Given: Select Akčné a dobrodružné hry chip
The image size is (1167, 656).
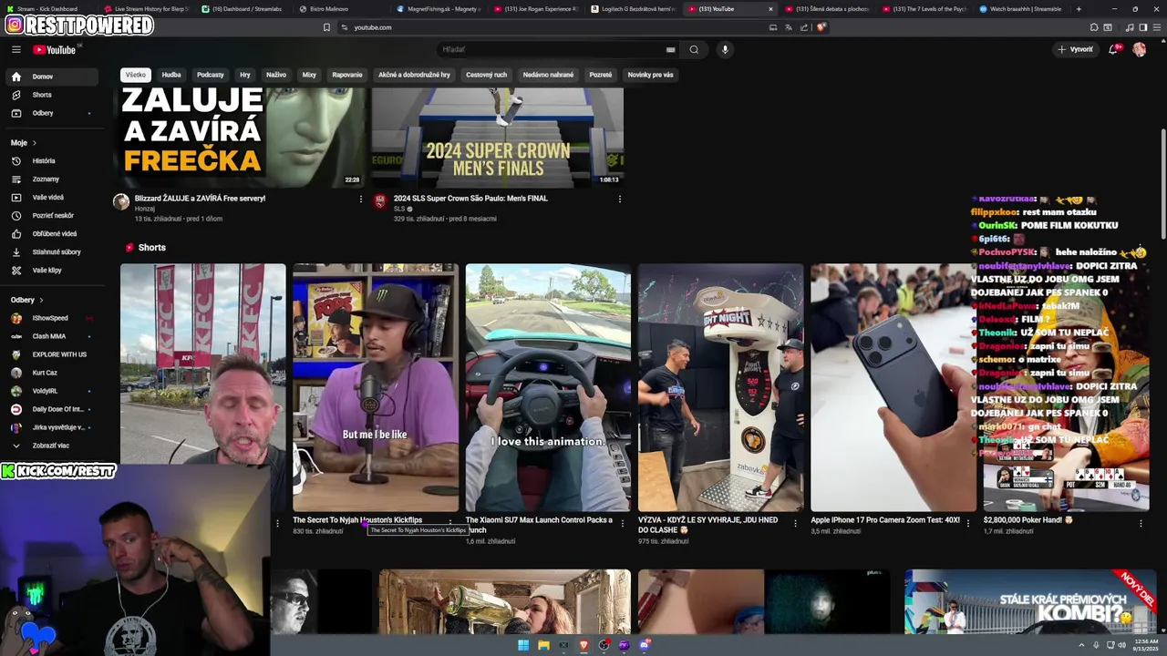Looking at the screenshot, I should click(x=414, y=75).
